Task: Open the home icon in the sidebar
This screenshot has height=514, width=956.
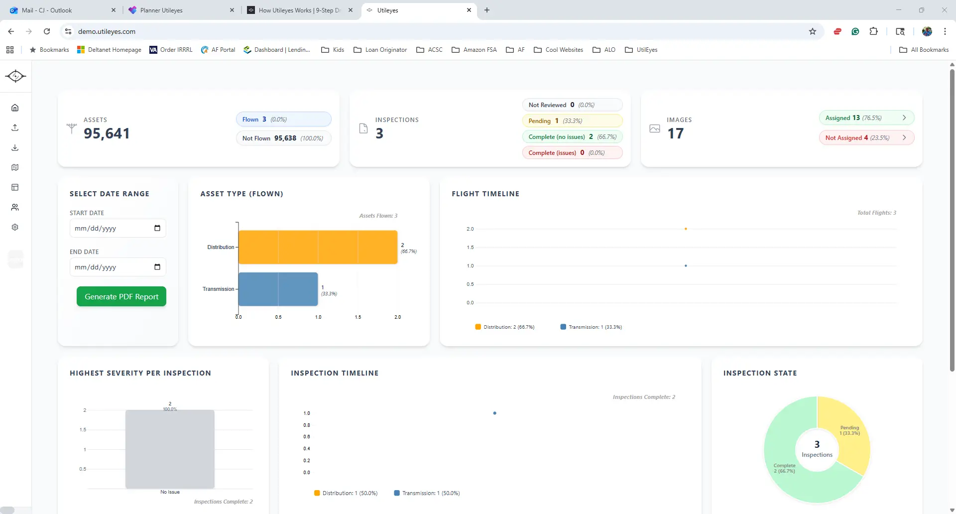Action: (15, 108)
